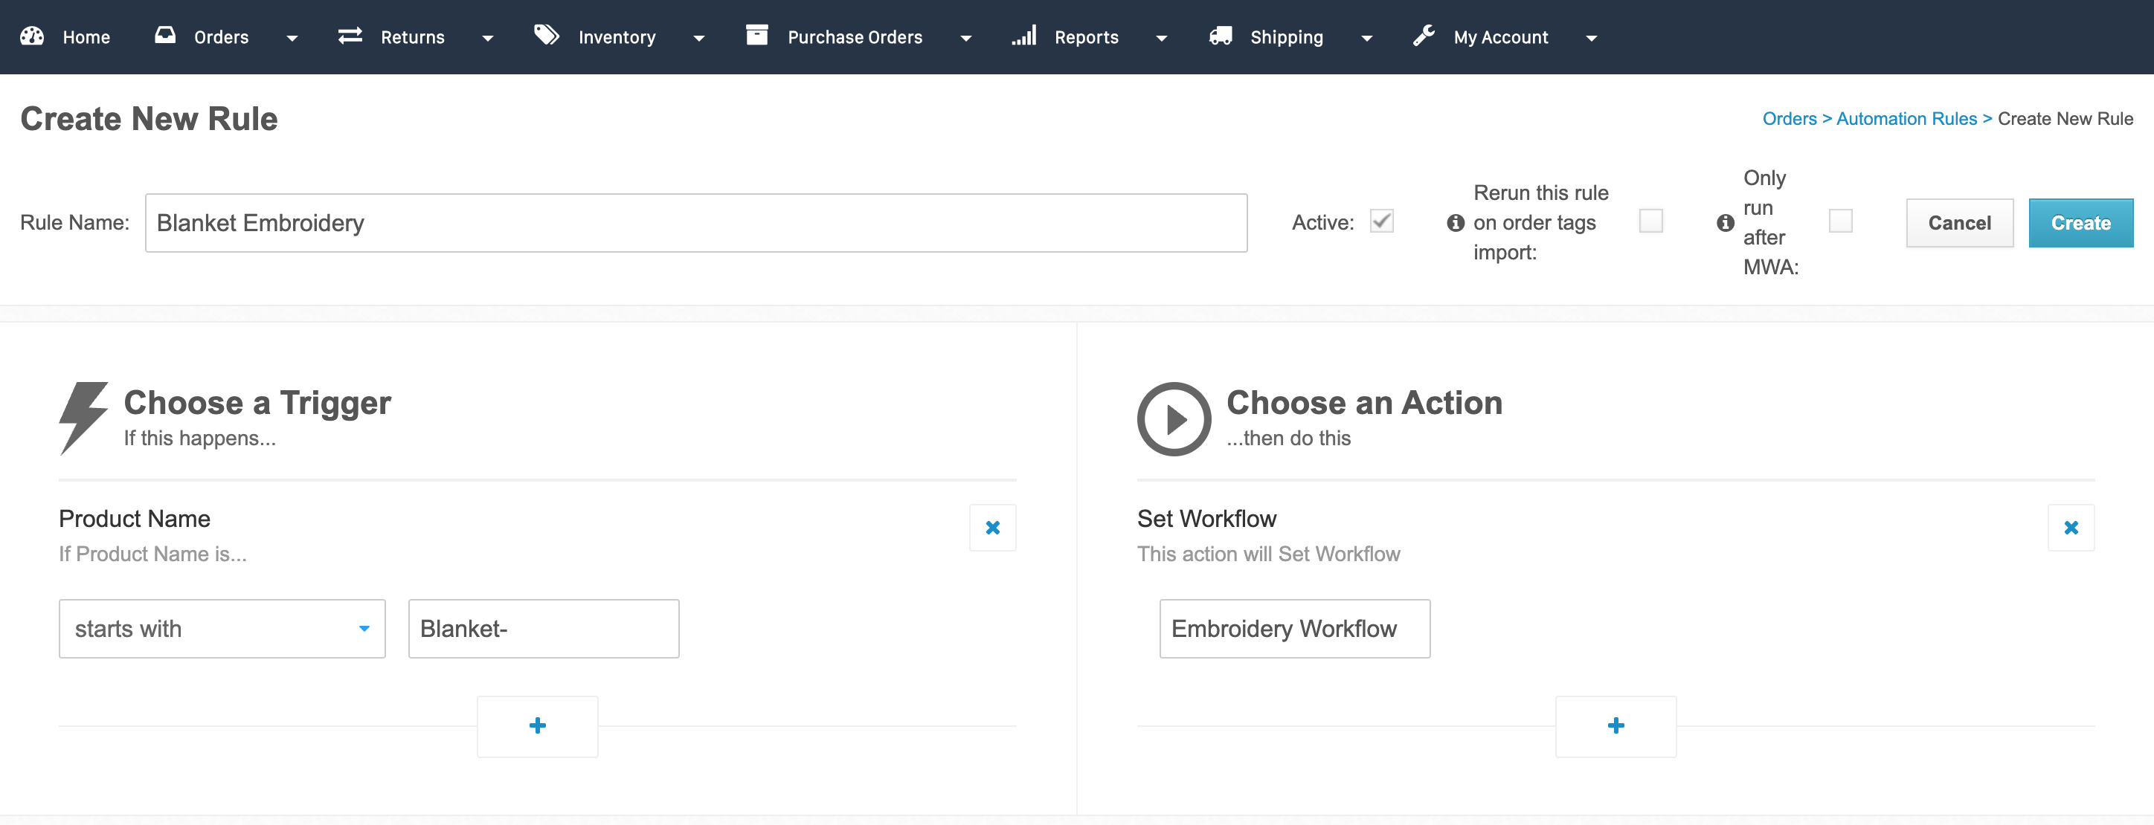Expand the Purchase Orders menu arrow
The width and height of the screenshot is (2154, 825).
(965, 39)
